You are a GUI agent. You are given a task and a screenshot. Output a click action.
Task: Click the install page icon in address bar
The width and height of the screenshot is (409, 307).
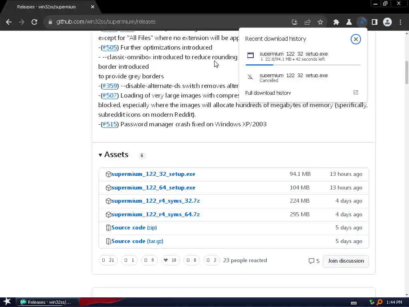click(294, 22)
